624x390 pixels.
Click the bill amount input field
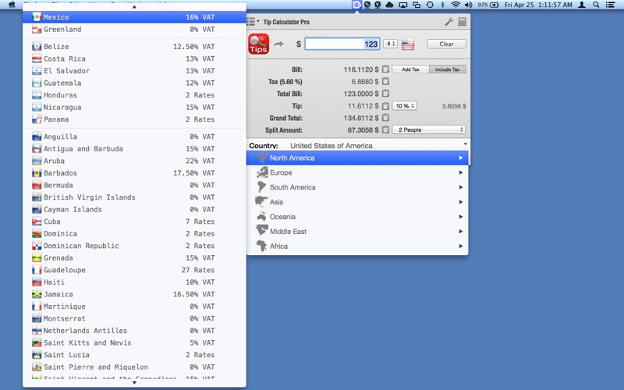click(342, 44)
